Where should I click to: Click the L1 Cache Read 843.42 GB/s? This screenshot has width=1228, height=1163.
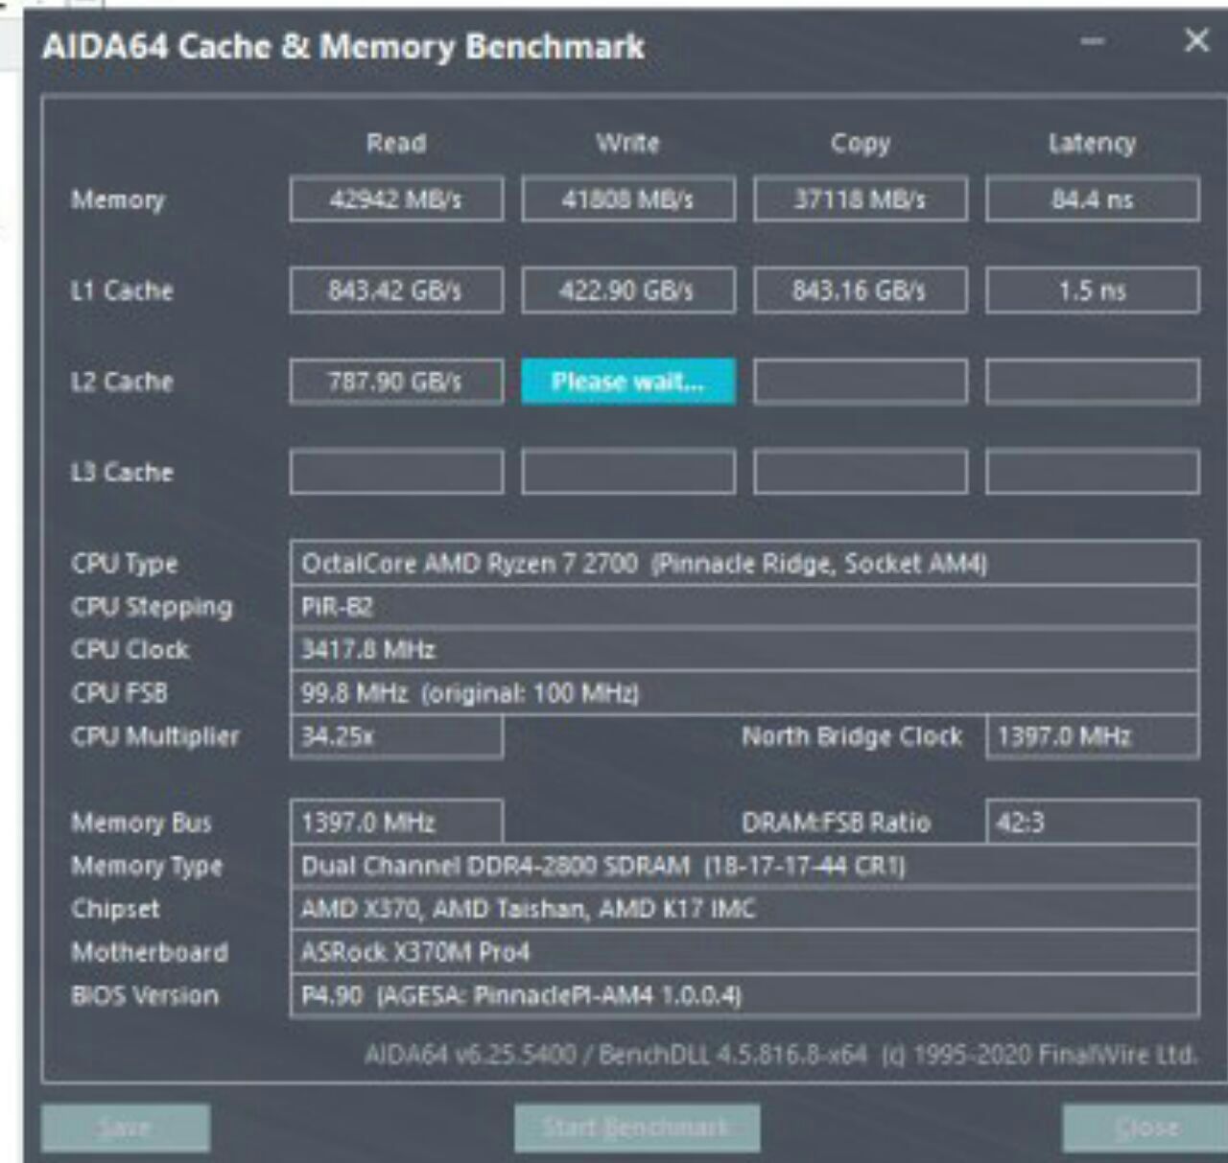click(396, 291)
